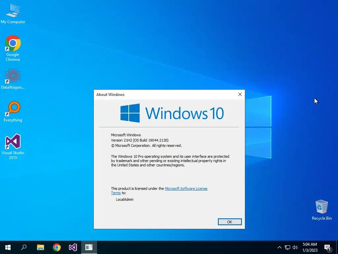Select the Recycle Bin icon

point(321,210)
